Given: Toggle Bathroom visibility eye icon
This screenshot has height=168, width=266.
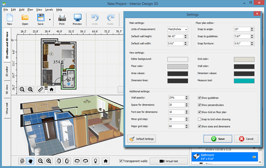Looking at the screenshot, I should 254,157.
